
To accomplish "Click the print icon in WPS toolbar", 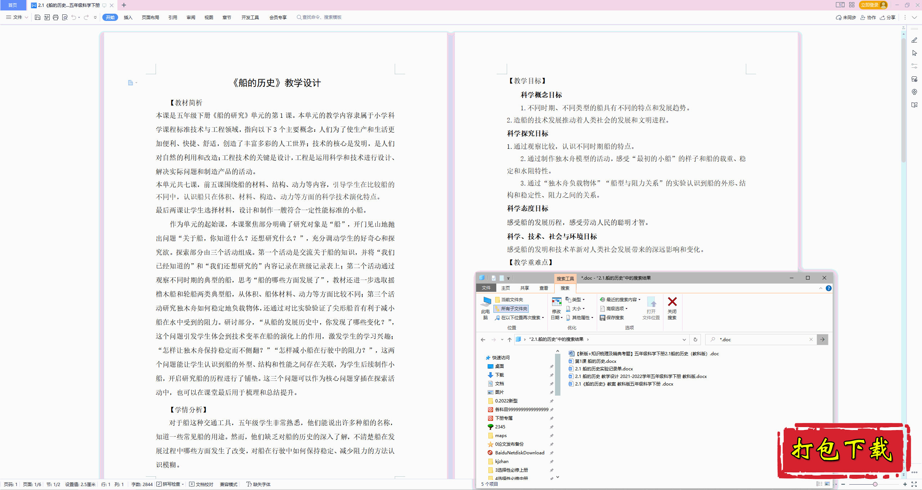I will coord(55,17).
